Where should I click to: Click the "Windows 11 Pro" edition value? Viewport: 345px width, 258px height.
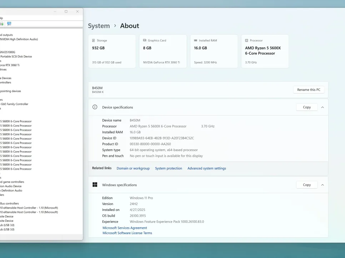coord(141,198)
